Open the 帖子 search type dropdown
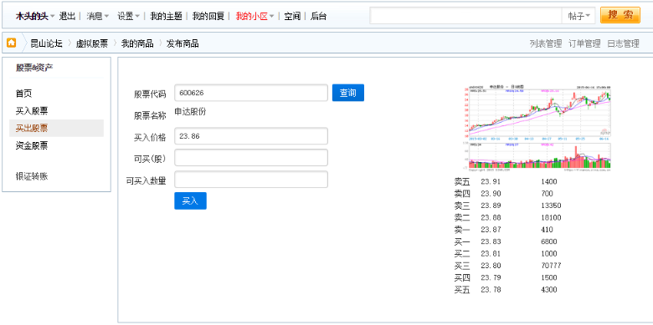This screenshot has width=653, height=325. click(x=578, y=16)
